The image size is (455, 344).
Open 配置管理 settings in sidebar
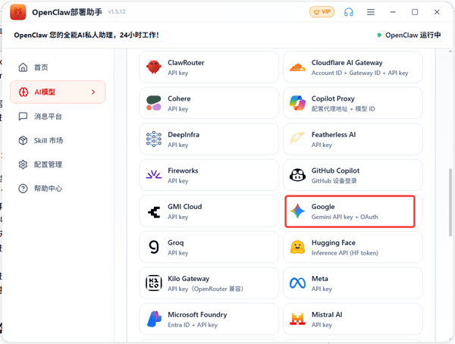click(x=58, y=164)
